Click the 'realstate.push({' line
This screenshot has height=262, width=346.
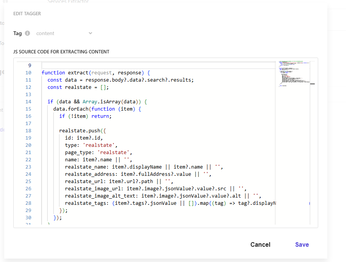(x=83, y=130)
